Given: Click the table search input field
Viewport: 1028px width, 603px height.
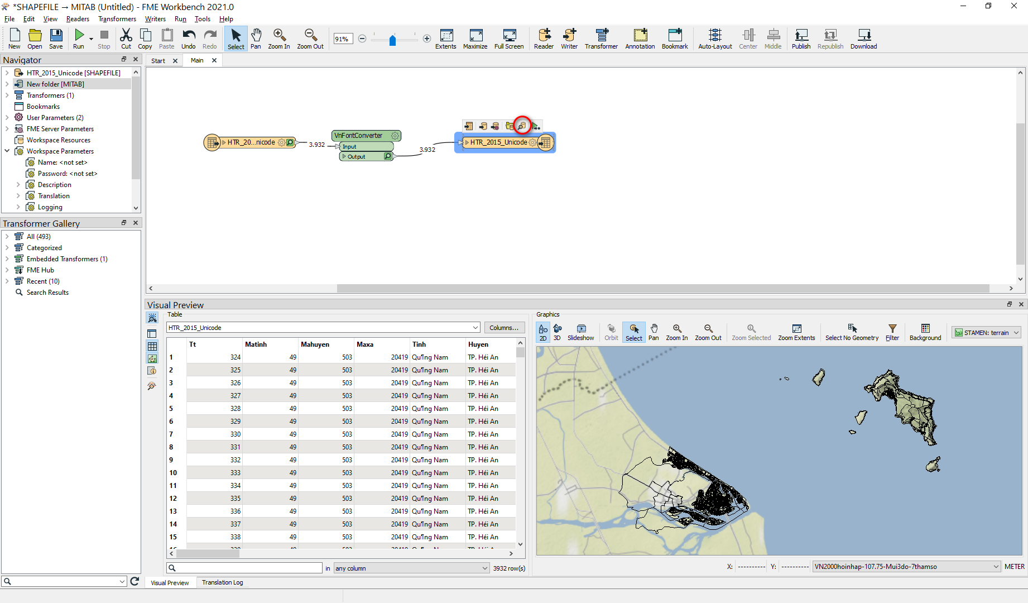Looking at the screenshot, I should (x=244, y=568).
